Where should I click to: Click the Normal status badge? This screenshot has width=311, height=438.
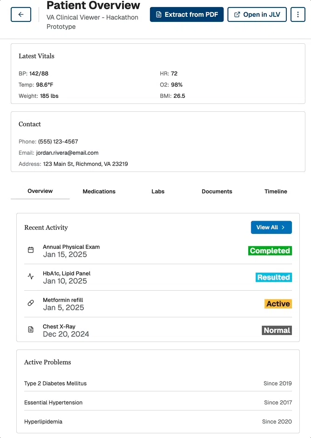[277, 330]
